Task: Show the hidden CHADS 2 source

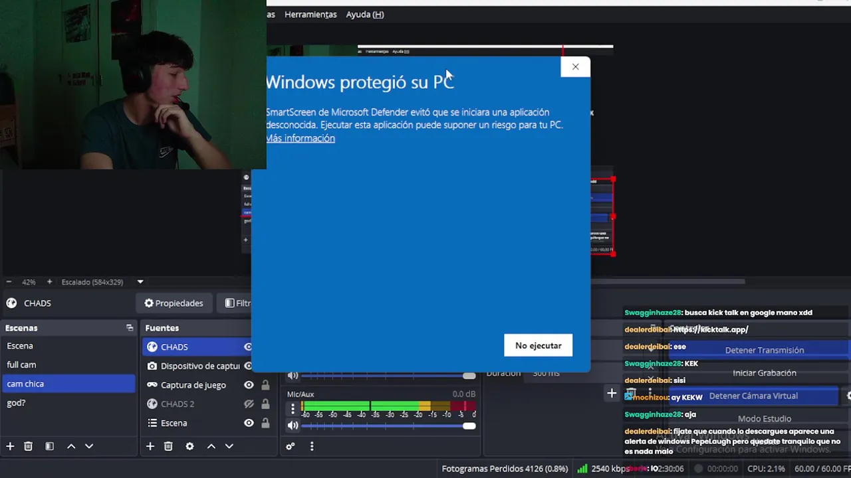Action: [x=249, y=404]
